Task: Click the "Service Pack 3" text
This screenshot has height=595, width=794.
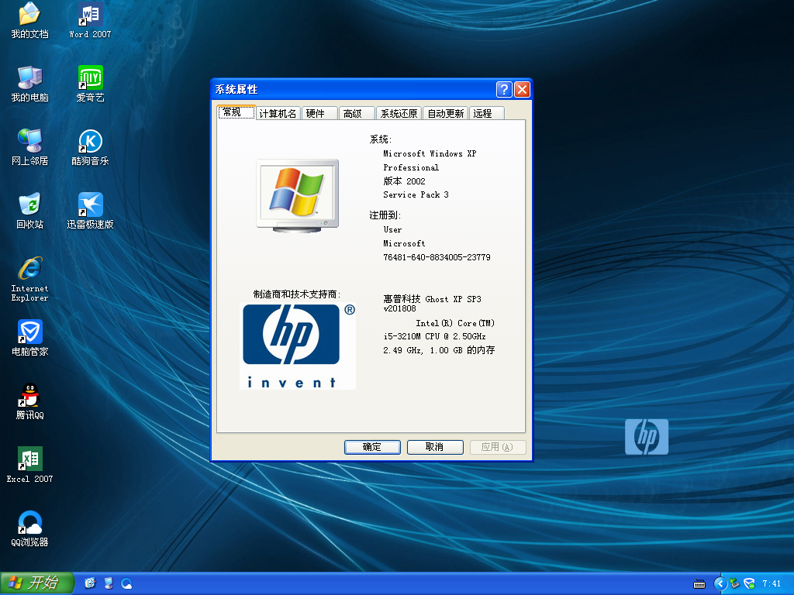Action: click(x=416, y=194)
